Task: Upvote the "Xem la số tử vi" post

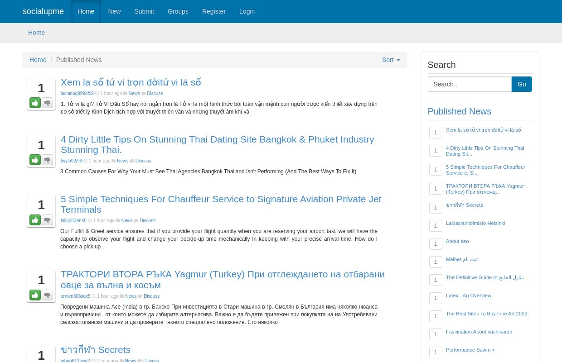Action: [x=35, y=103]
